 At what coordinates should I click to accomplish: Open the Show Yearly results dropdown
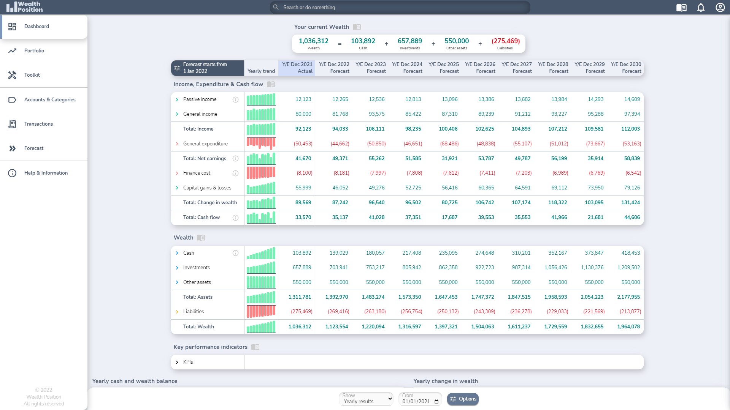366,399
